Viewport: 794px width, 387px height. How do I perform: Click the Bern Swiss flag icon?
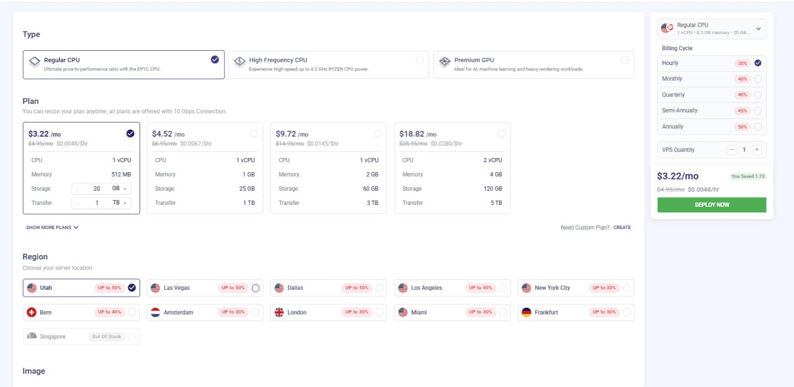[32, 312]
